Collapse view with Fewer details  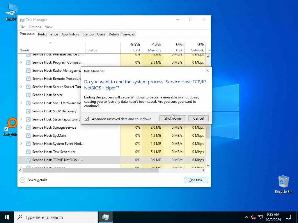pos(33,180)
